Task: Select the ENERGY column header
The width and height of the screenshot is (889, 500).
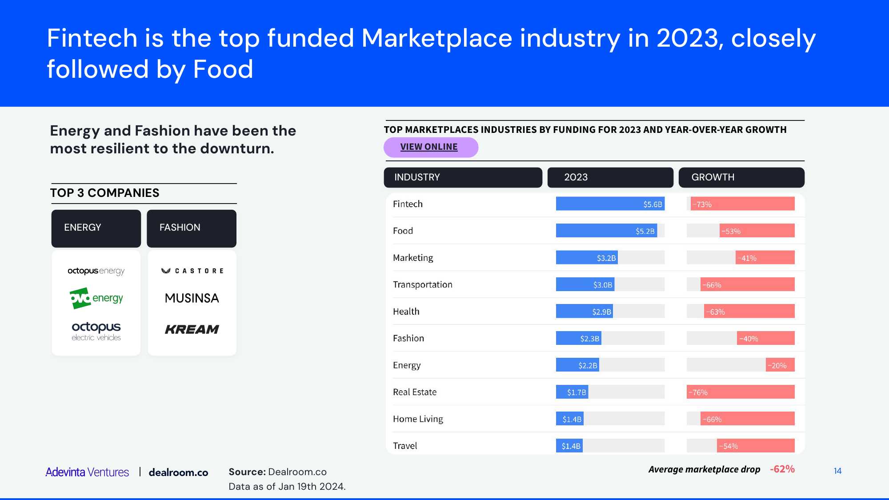Action: 96,228
